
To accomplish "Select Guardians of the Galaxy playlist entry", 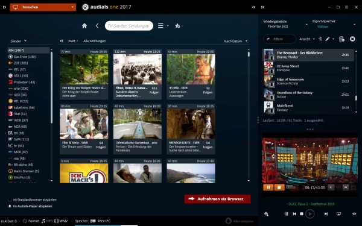I will click(x=308, y=95).
